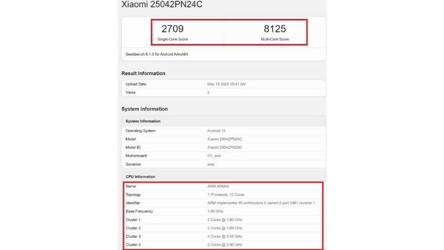Select the Cluster 1 value 2 Cores @ 1.80 GHz
The image size is (444, 250).
click(225, 219)
